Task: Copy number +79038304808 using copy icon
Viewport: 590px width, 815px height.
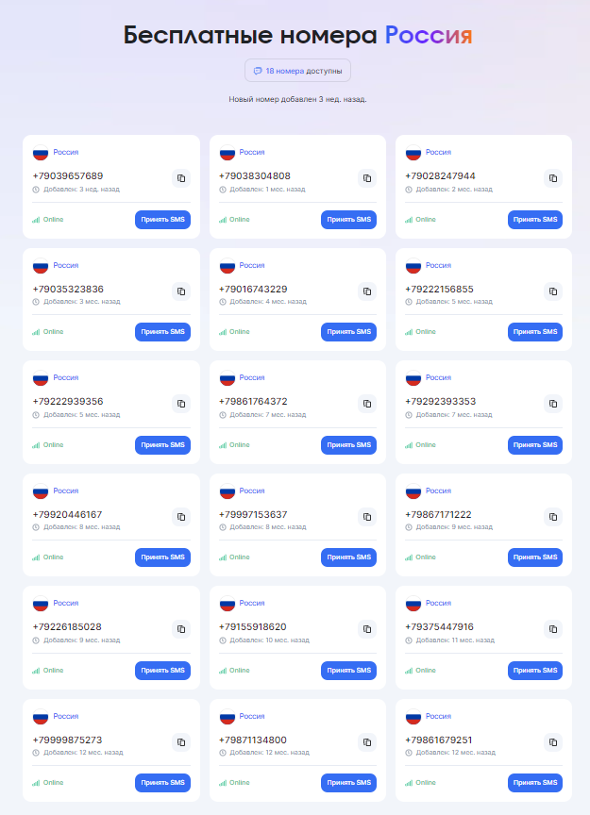Action: point(367,177)
